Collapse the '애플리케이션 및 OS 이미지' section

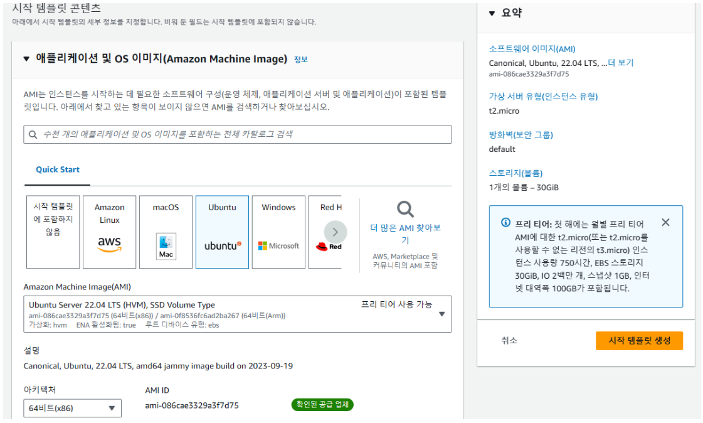point(26,59)
